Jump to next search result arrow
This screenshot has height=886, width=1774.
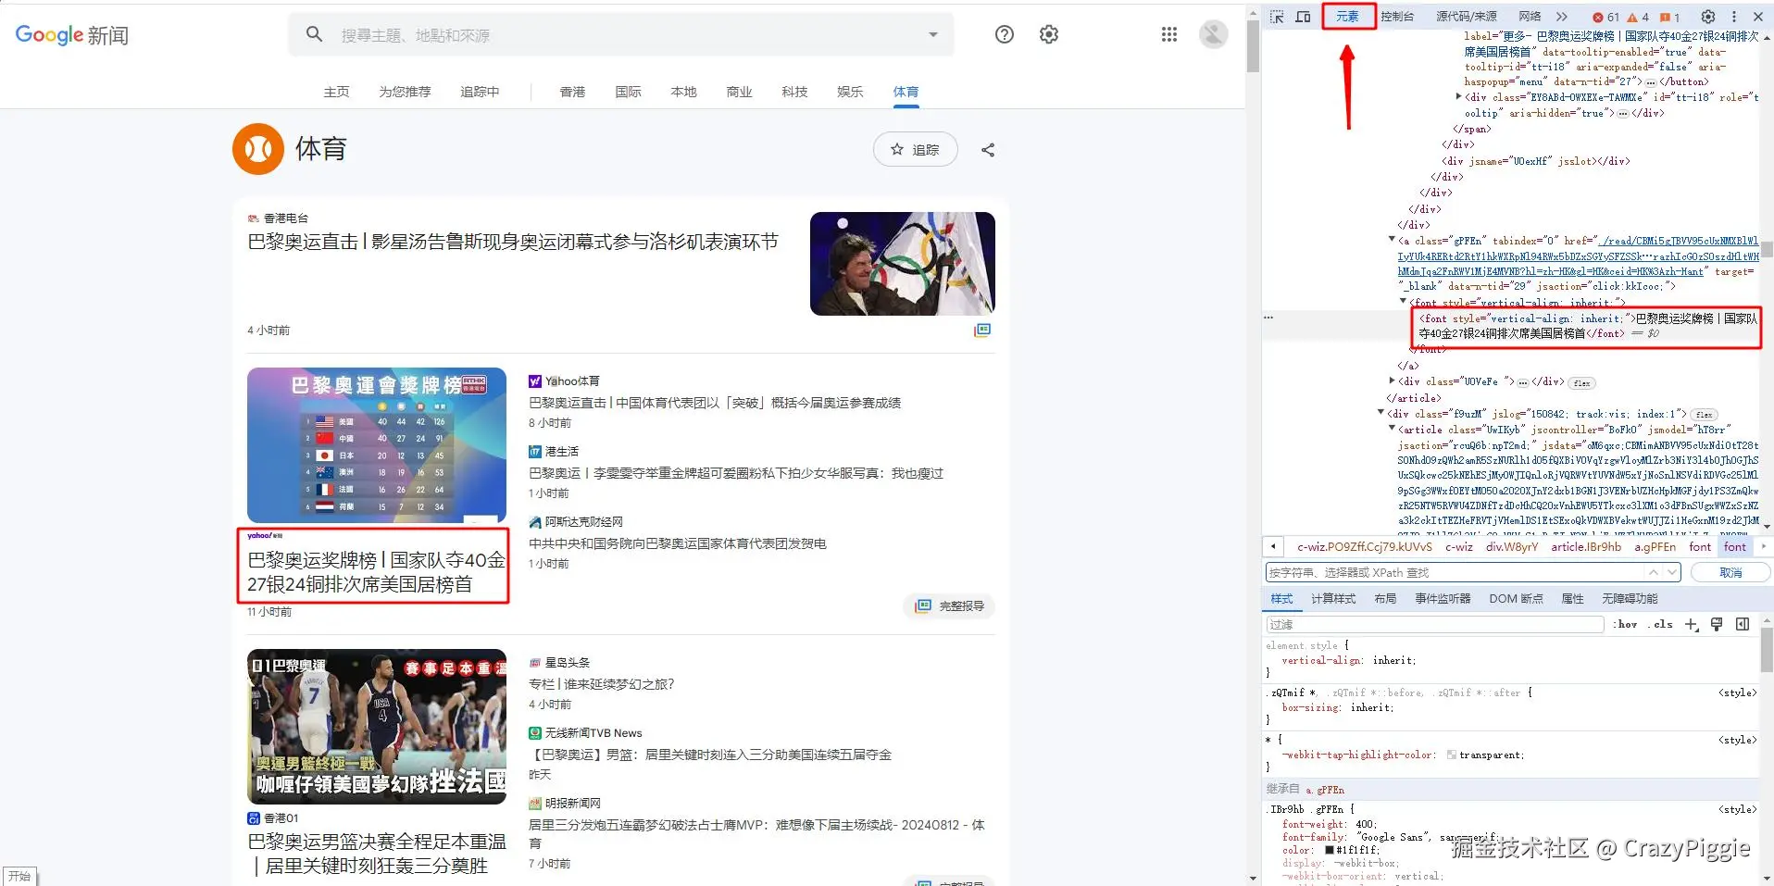[1671, 573]
